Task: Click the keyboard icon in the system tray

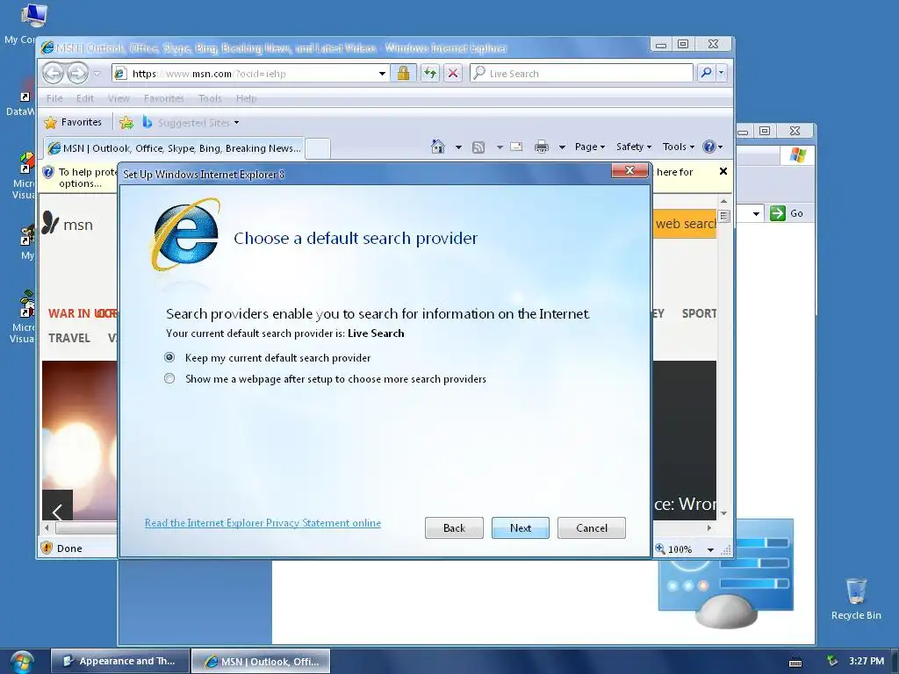Action: [x=795, y=662]
